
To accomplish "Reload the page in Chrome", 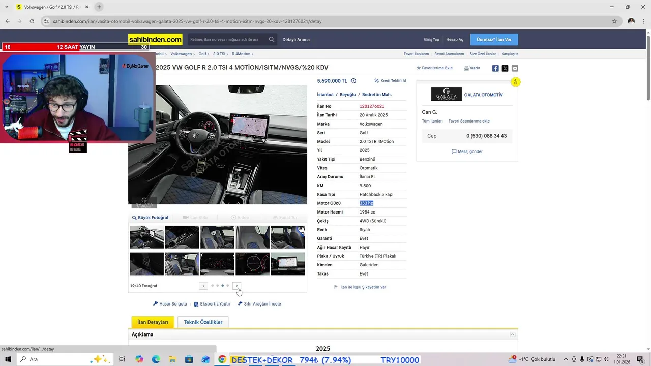I will click(x=32, y=21).
